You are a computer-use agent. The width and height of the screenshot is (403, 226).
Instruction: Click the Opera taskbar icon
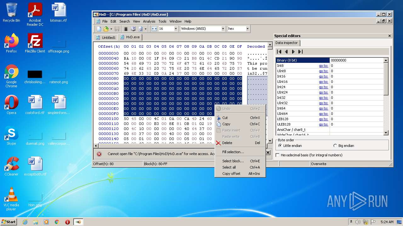tap(67, 222)
